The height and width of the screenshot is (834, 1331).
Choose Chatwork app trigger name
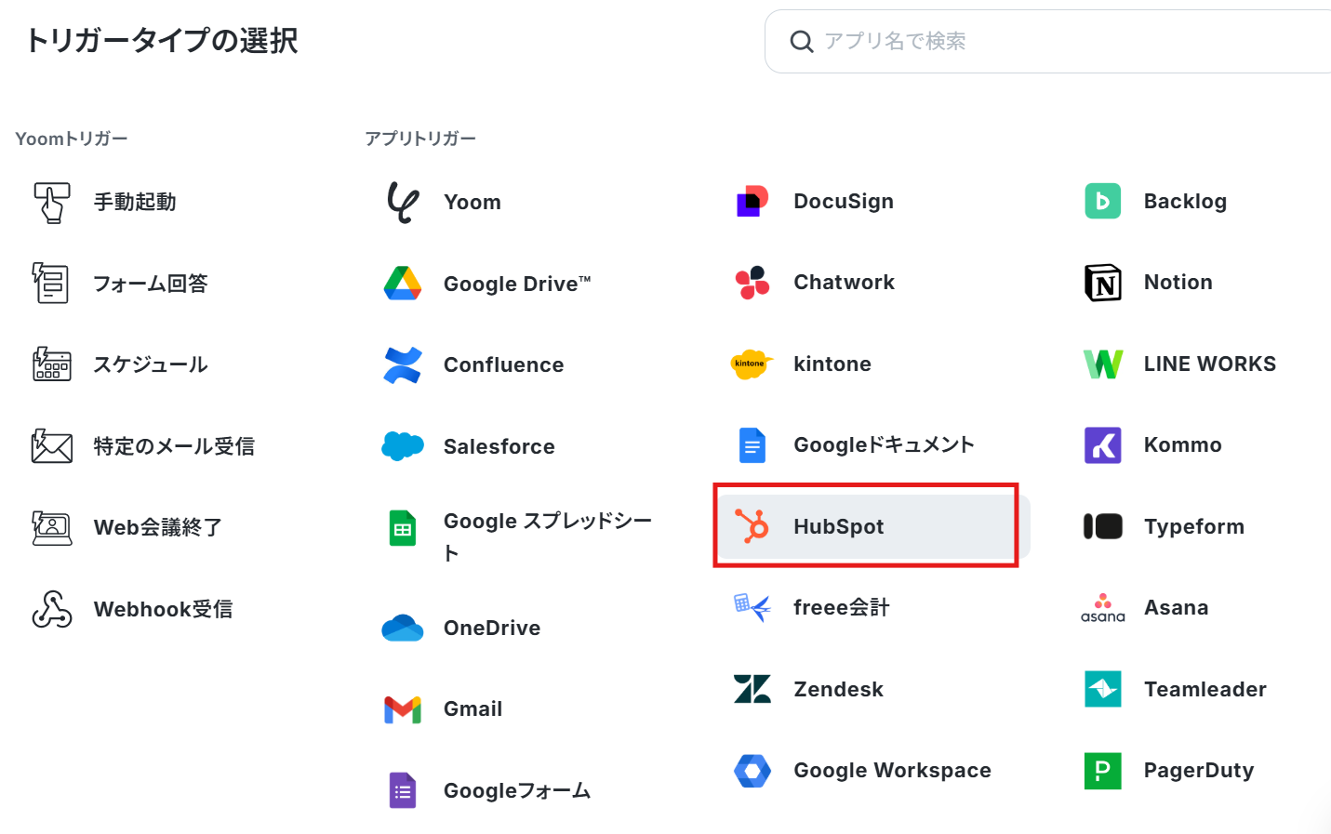[x=845, y=283]
